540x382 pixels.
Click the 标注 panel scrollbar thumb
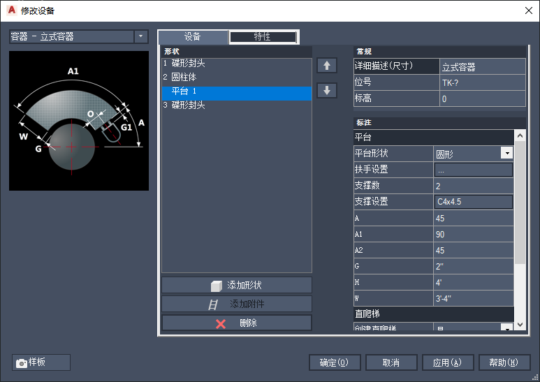(x=520, y=203)
